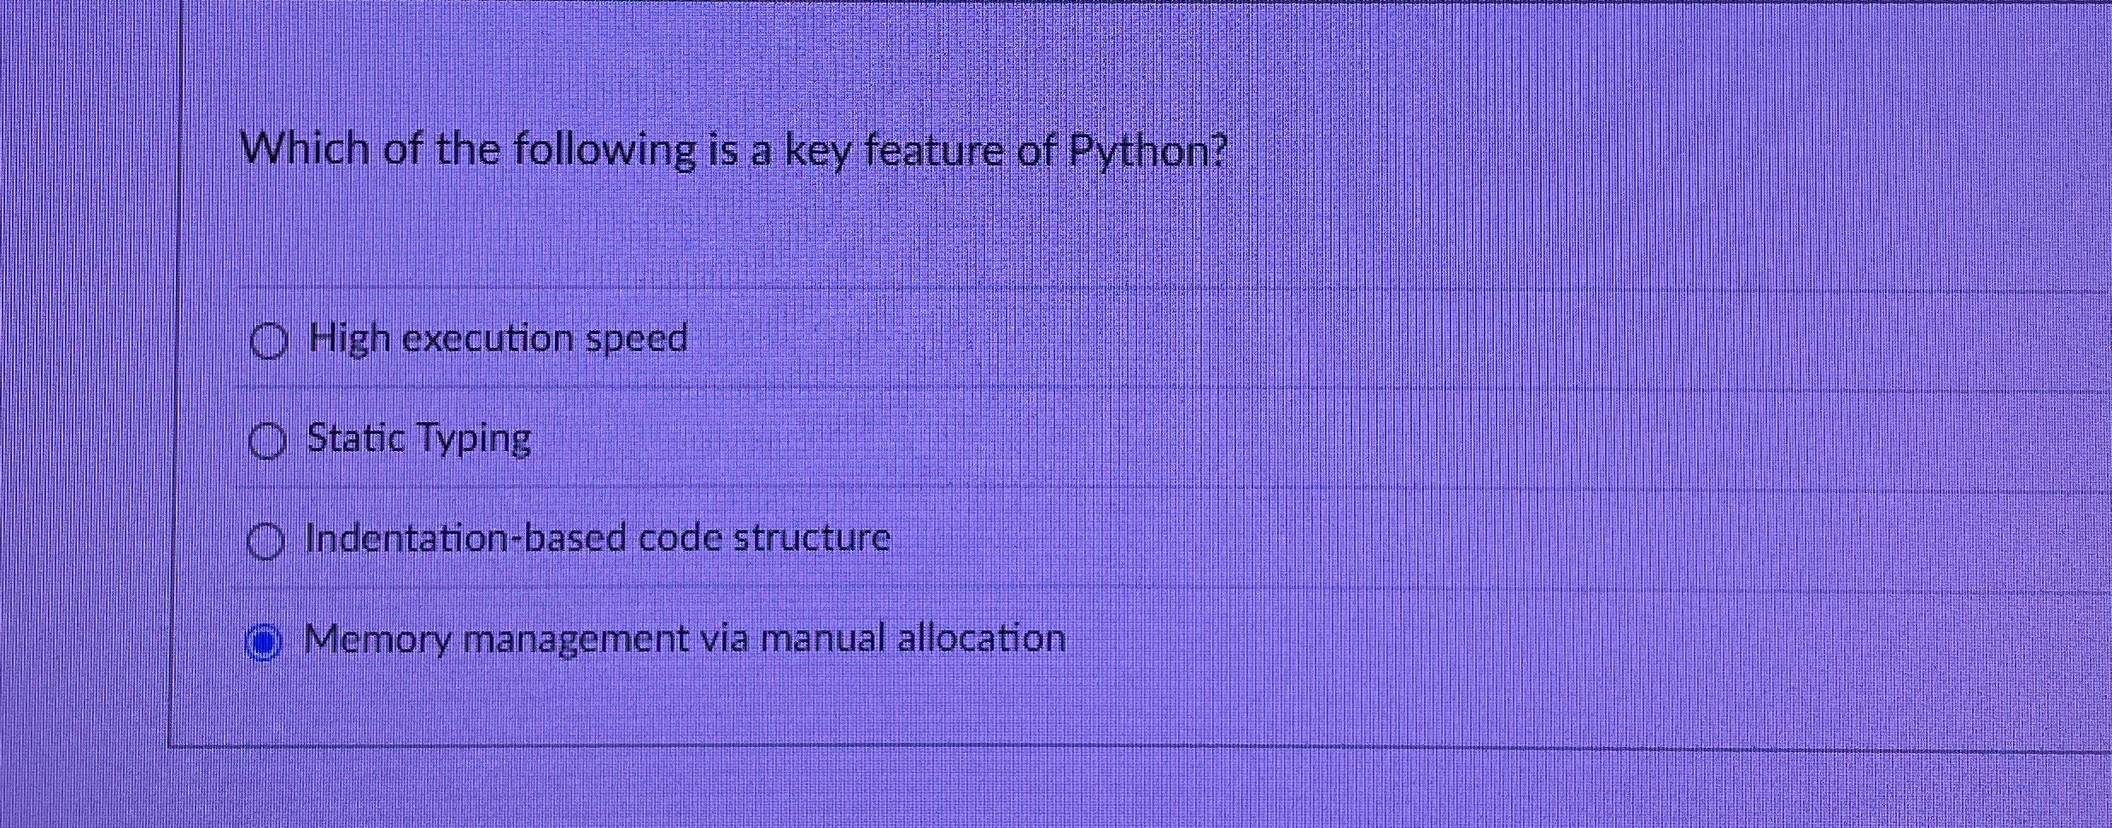Click the Static Typing answer label

tap(417, 438)
